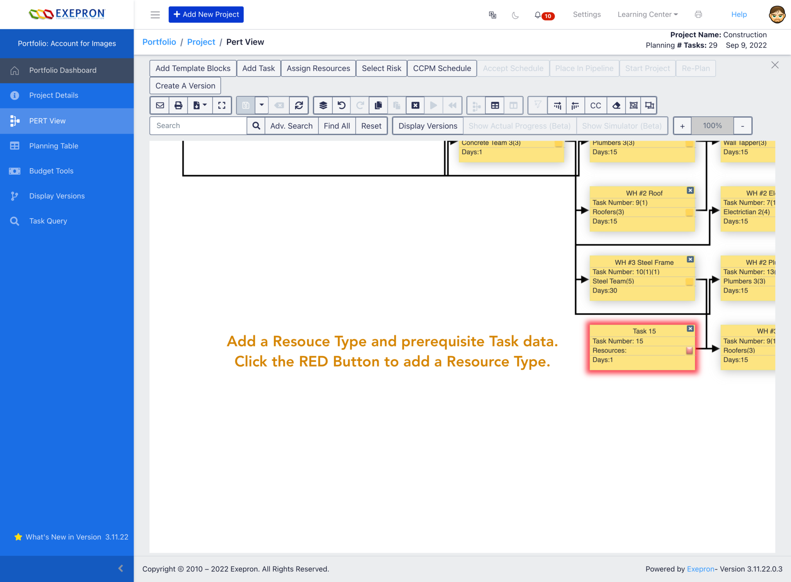
Task: Click the CC toolbar button
Action: tap(596, 105)
